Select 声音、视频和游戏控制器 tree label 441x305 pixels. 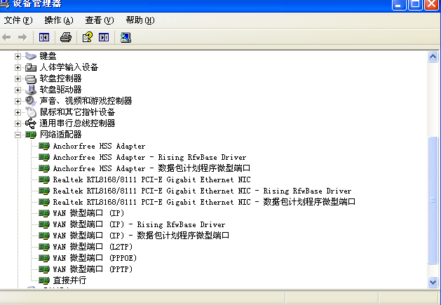(86, 101)
